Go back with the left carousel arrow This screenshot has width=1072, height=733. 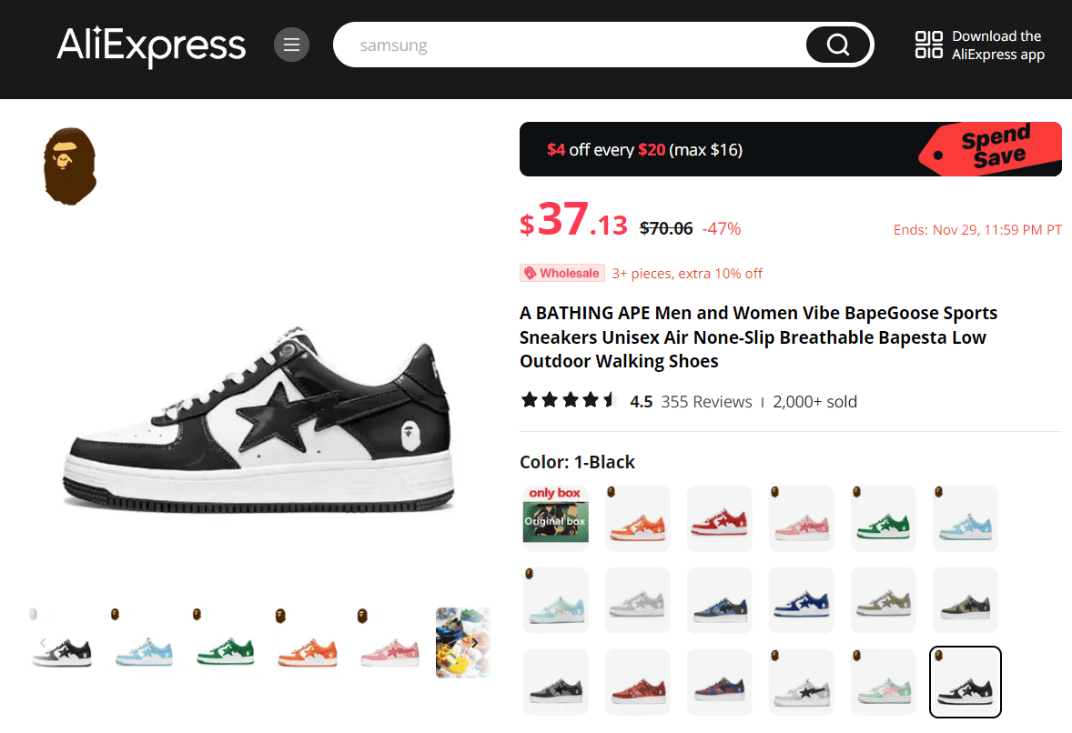click(42, 643)
